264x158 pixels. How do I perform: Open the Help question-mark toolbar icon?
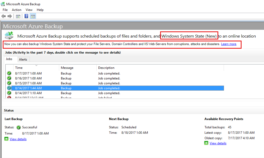point(27,16)
